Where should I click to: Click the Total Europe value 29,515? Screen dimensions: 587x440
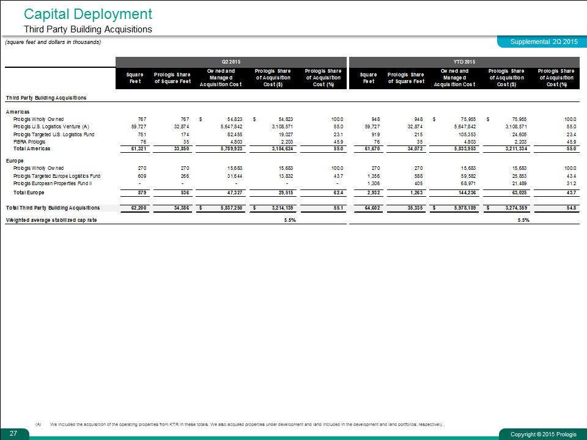[286, 193]
